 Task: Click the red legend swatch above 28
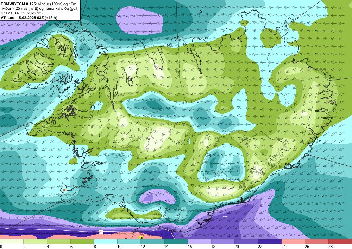click(340, 242)
